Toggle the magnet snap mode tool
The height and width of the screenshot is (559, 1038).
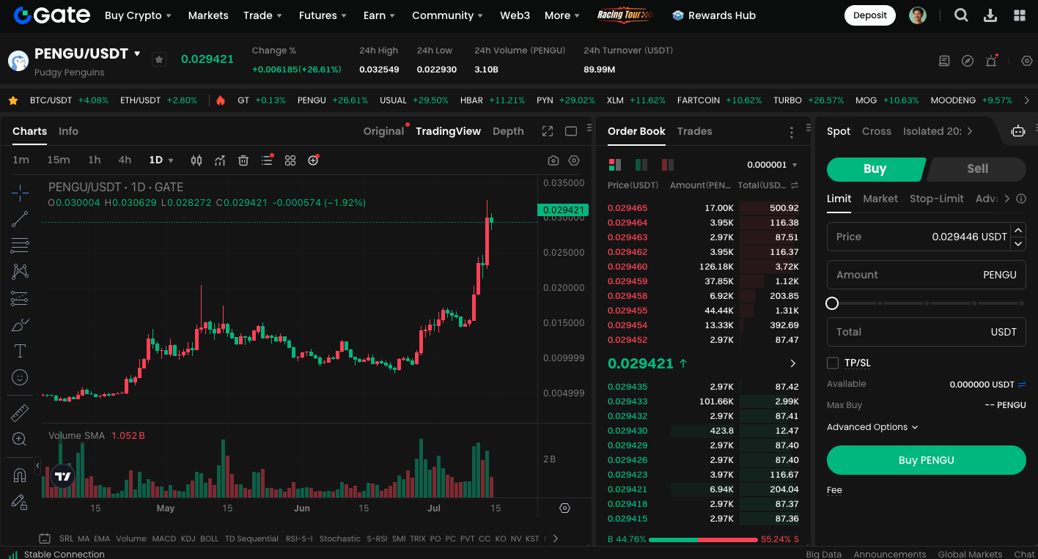(x=20, y=475)
